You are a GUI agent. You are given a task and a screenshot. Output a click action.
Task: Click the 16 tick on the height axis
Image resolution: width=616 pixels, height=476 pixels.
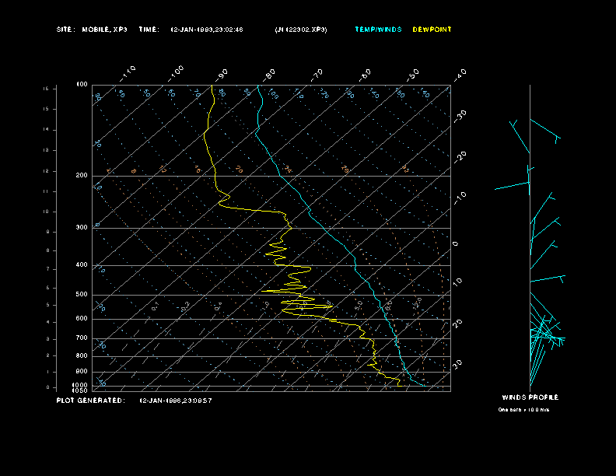[x=46, y=89]
